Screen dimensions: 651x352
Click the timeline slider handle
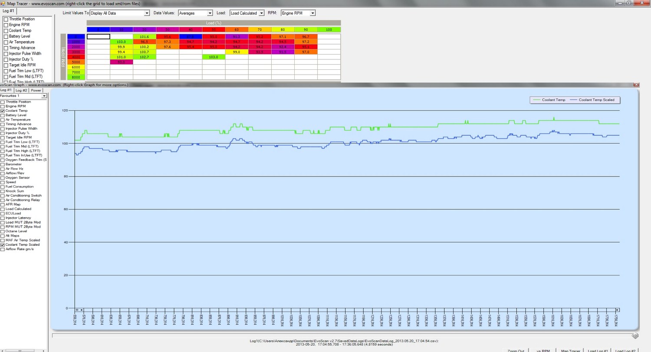635,335
